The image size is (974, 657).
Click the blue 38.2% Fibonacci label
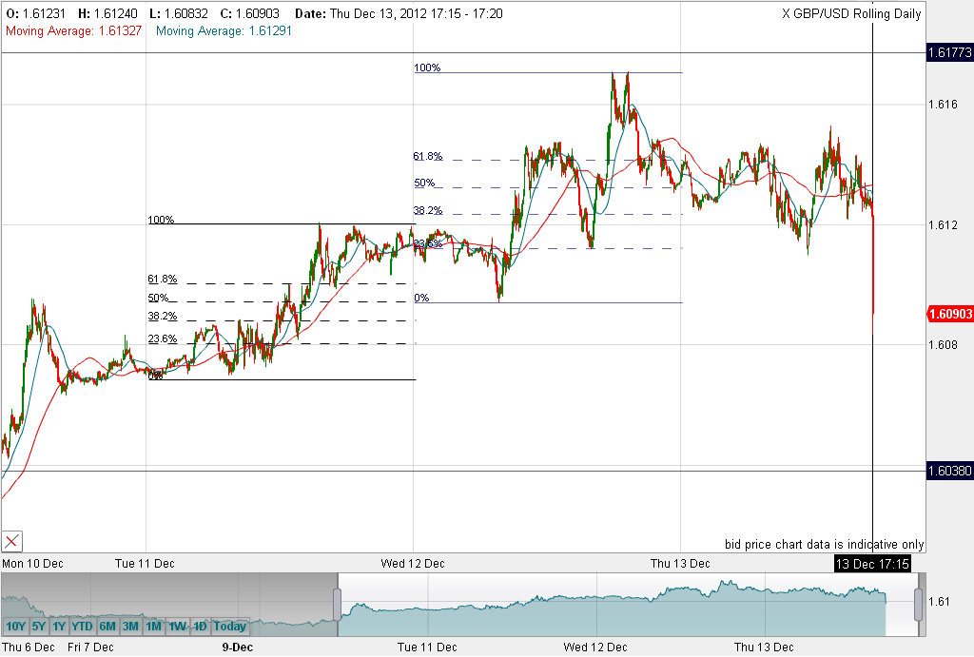pyautogui.click(x=428, y=210)
